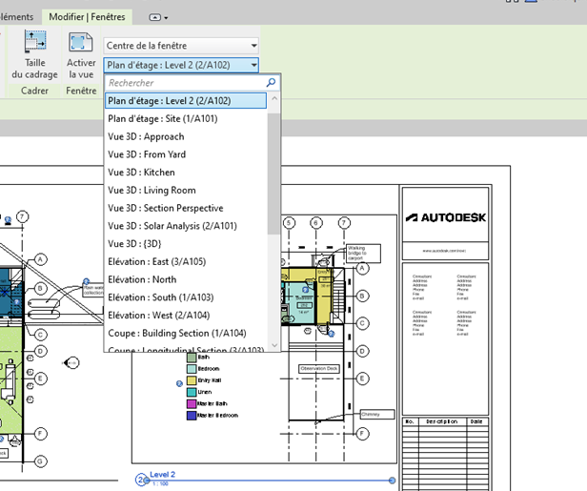Image resolution: width=587 pixels, height=491 pixels.
Task: Click the search magnifier icon in dropdown
Action: [x=271, y=83]
